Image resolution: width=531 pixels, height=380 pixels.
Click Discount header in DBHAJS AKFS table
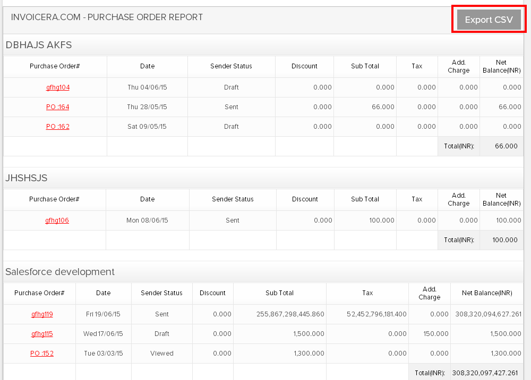[304, 66]
